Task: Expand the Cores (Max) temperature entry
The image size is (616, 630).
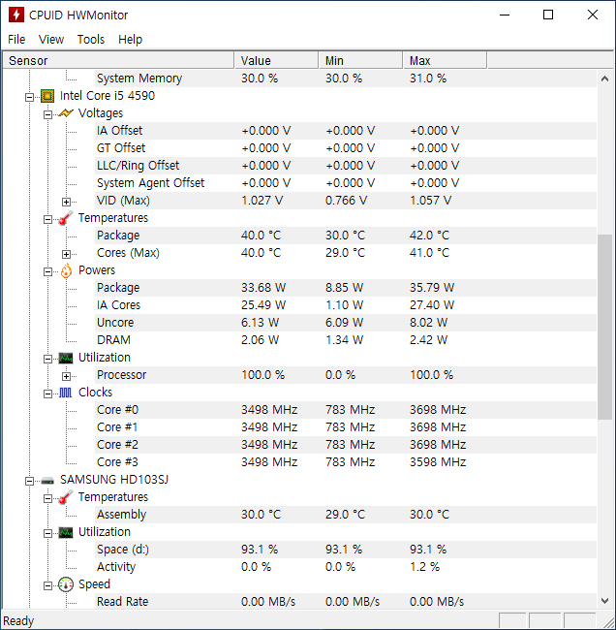Action: pos(66,254)
